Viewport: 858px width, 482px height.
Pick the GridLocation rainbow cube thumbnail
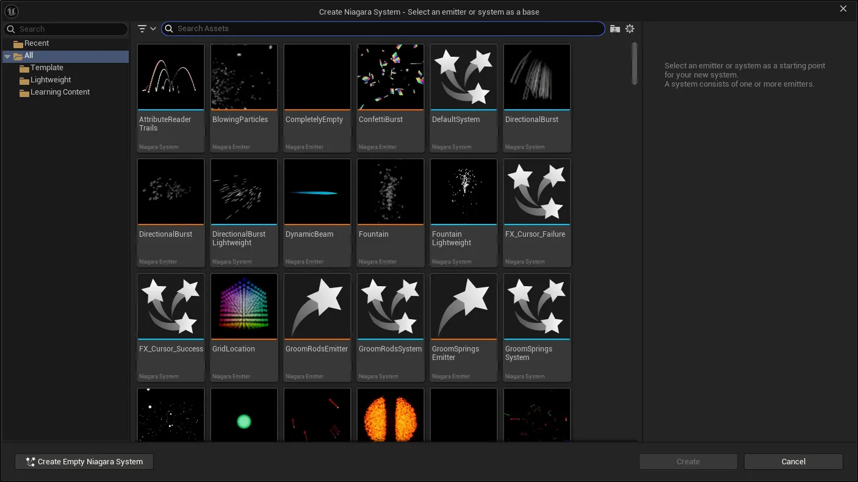click(244, 306)
